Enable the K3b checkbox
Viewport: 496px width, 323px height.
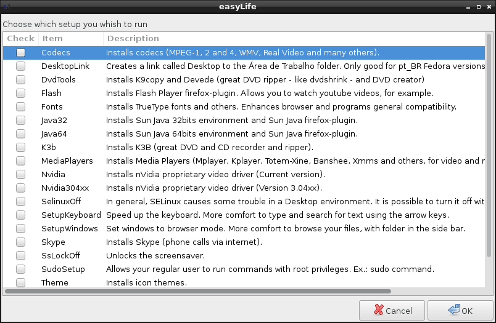pos(20,147)
